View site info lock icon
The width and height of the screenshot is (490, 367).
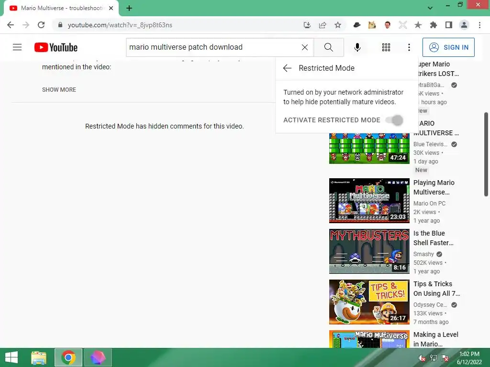click(x=60, y=25)
